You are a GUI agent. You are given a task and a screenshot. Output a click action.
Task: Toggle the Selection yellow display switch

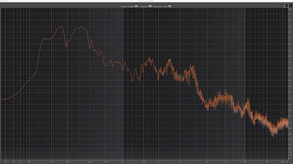[150, 6]
